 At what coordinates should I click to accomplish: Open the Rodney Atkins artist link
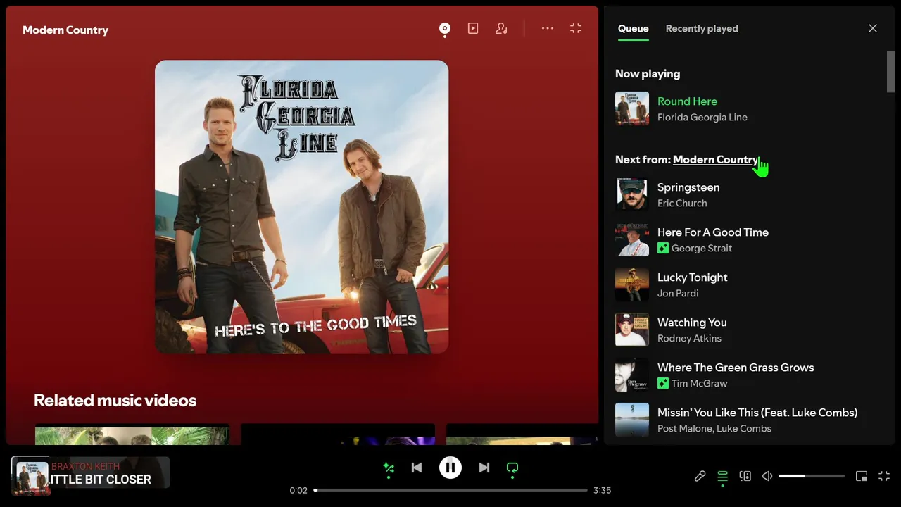click(689, 338)
